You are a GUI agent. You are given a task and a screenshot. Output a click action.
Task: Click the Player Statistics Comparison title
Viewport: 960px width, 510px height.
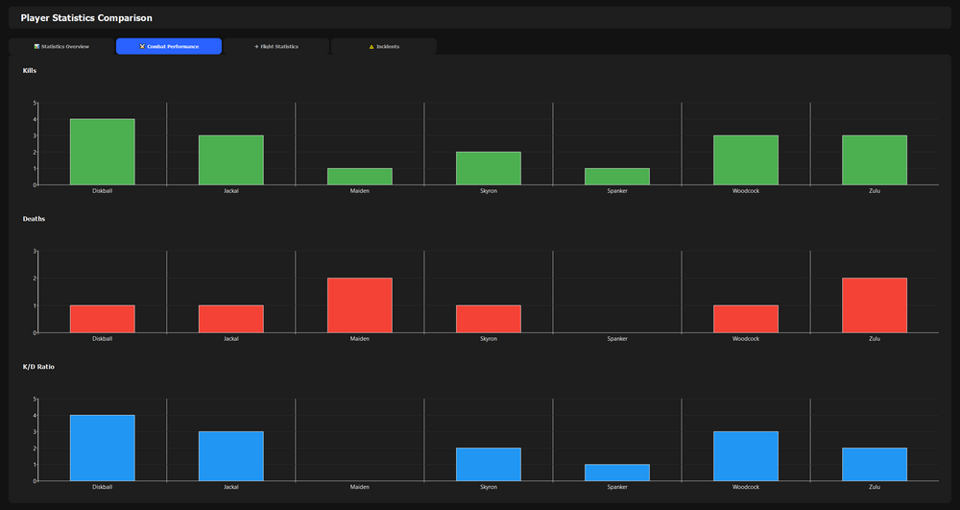(x=86, y=17)
